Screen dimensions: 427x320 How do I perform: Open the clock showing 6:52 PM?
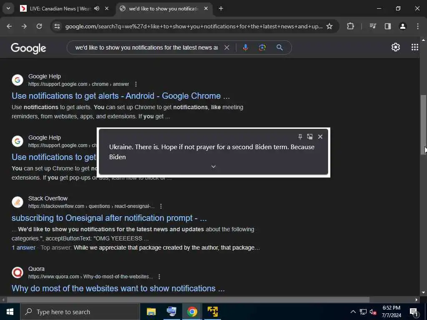(391, 312)
